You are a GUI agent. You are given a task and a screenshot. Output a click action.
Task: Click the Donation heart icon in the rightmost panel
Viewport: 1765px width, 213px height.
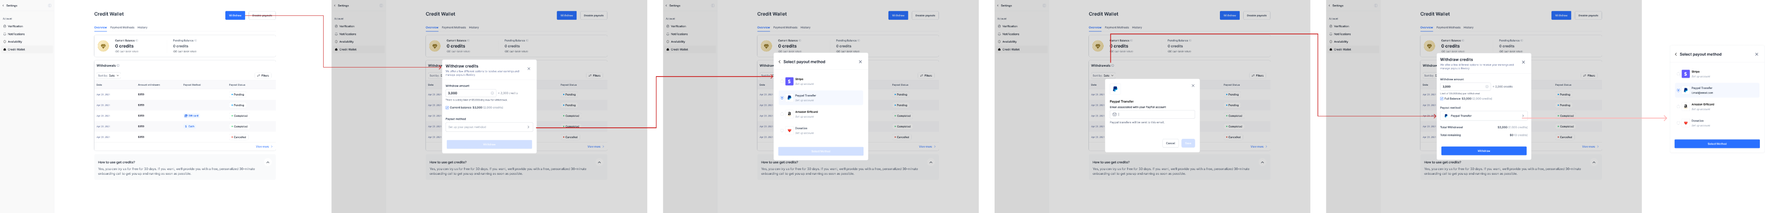[1686, 123]
